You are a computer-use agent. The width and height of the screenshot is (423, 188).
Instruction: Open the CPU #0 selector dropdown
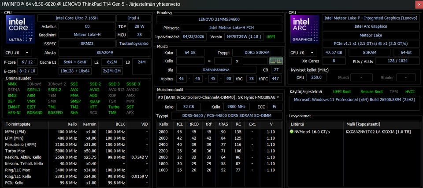(18, 53)
